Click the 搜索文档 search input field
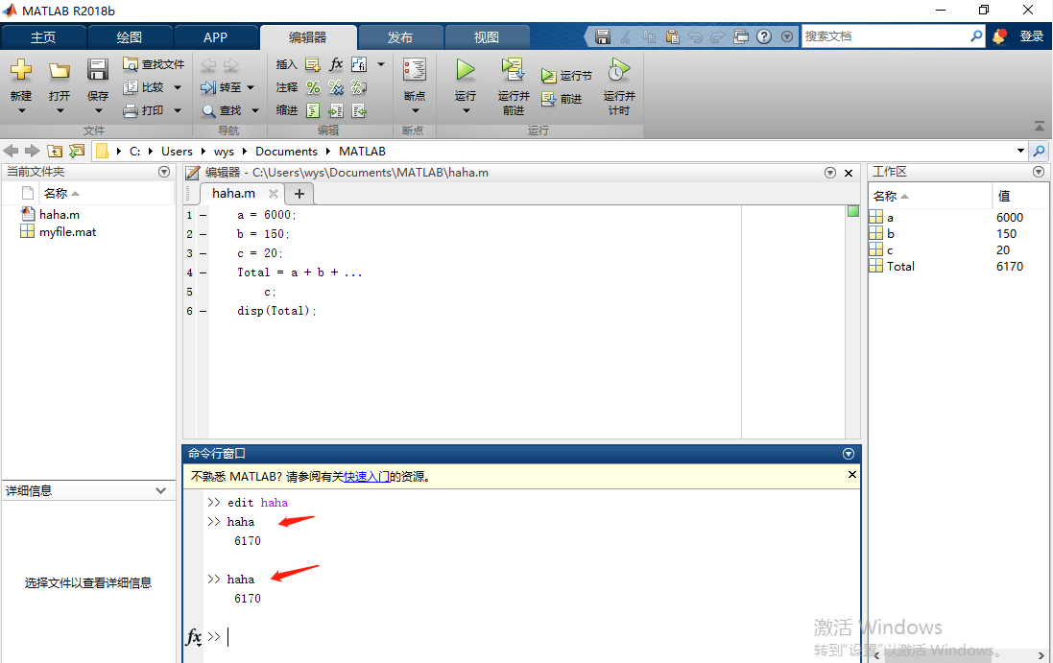The image size is (1053, 663). pos(885,36)
